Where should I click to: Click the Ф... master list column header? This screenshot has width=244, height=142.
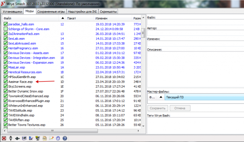click(152, 97)
